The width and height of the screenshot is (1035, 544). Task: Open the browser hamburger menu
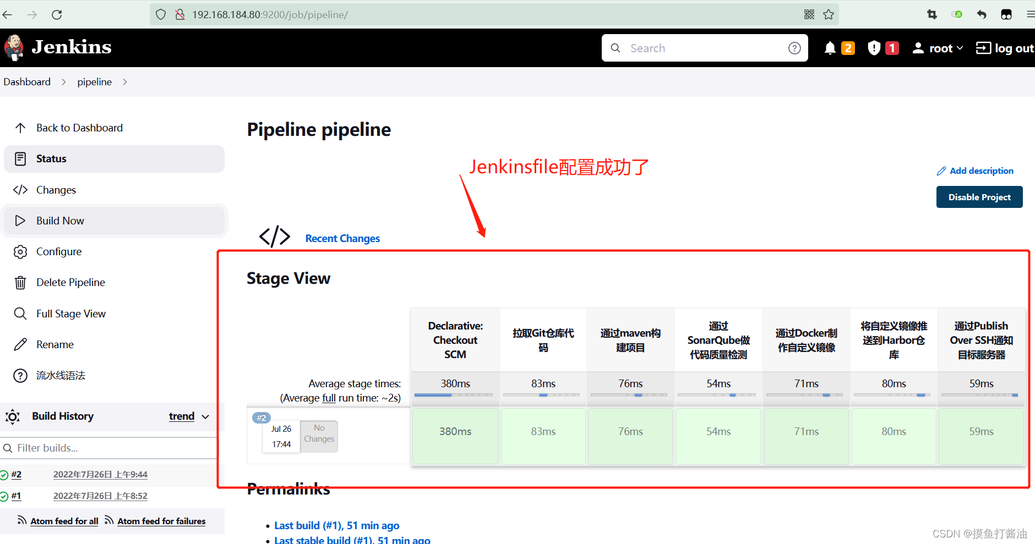1031,14
